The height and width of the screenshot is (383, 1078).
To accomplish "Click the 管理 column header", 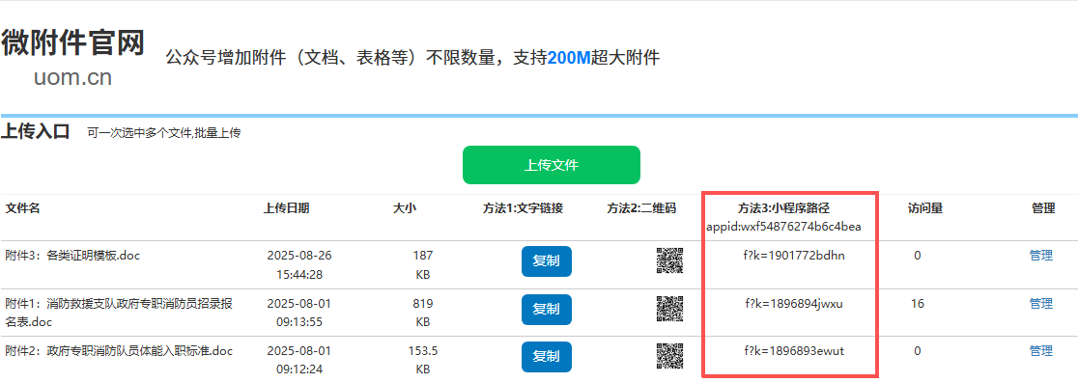I will click(1043, 208).
